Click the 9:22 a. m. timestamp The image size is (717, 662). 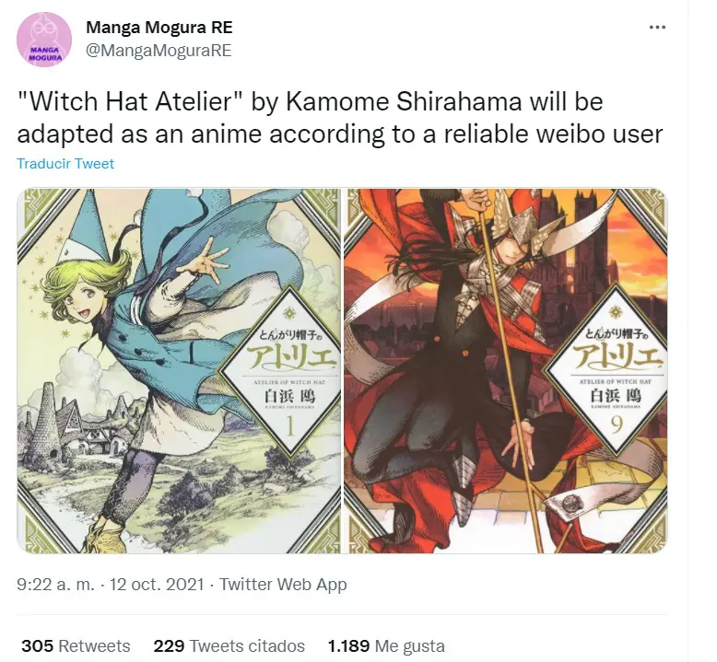click(56, 584)
